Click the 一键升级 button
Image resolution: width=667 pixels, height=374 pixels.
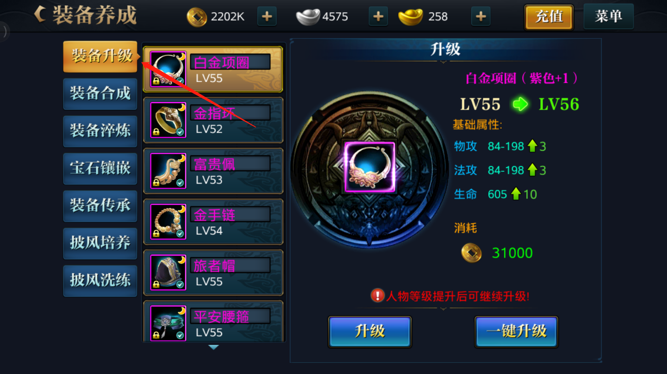516,332
